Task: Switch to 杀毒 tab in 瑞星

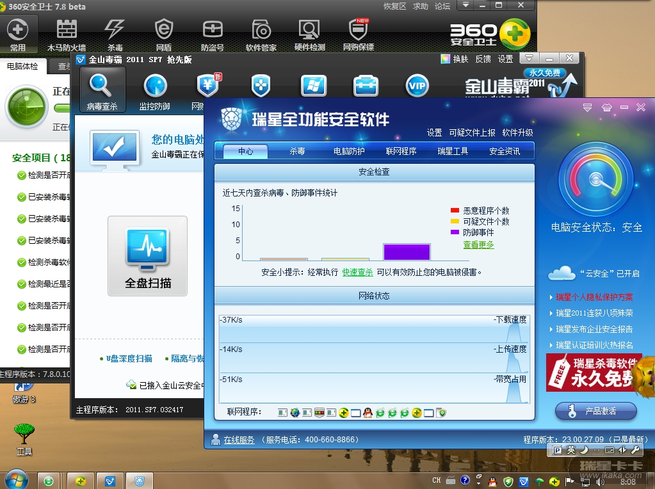Action: pyautogui.click(x=297, y=151)
